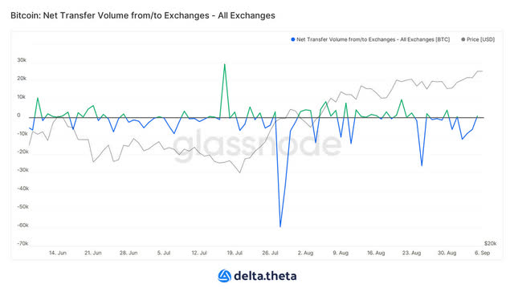
Task: Toggle the Price [USD] legend label
Action: (480, 39)
